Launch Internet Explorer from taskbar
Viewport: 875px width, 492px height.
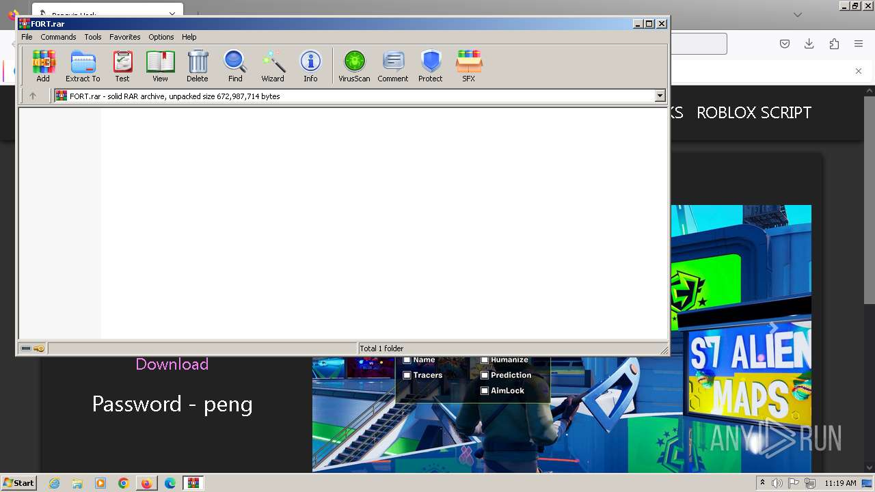coord(54,483)
